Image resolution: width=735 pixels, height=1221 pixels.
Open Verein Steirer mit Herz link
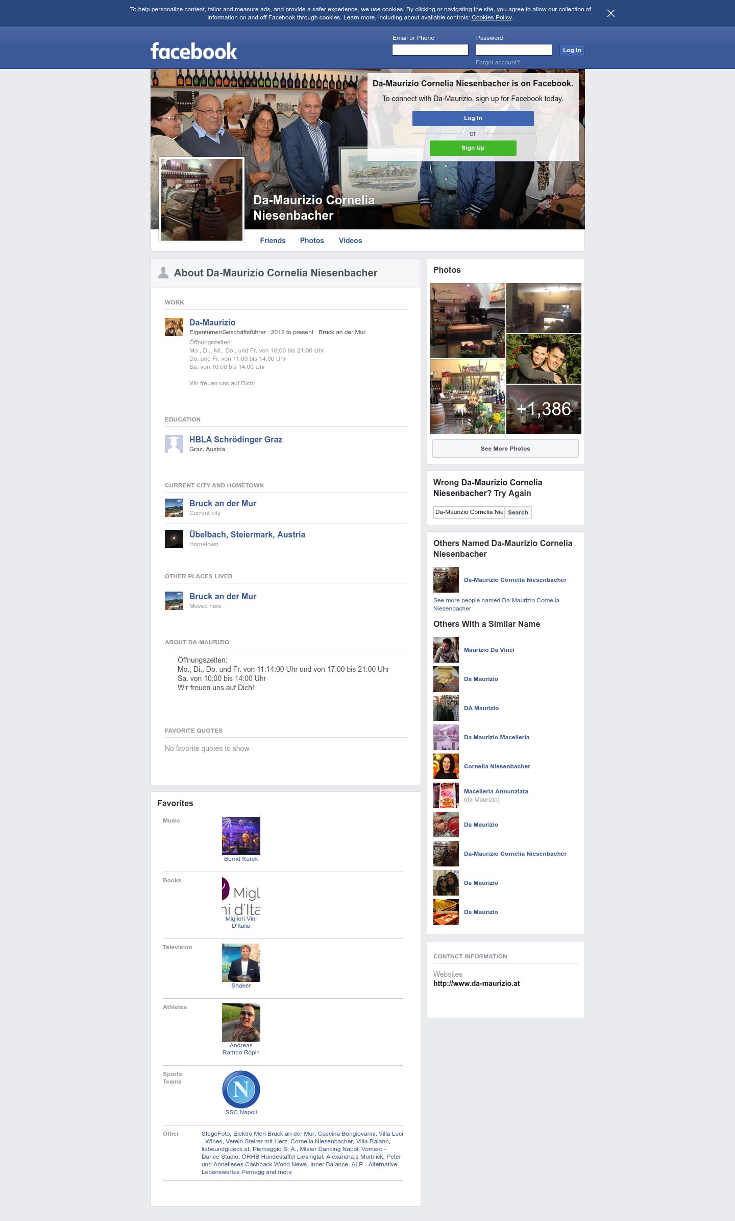click(x=256, y=1141)
